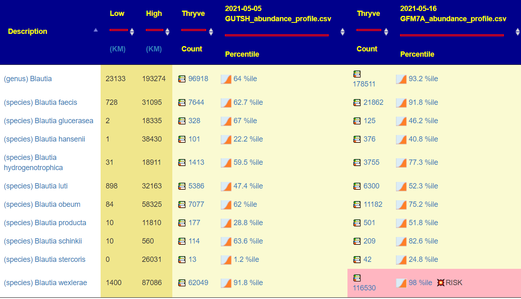Click the book icon beside count 7077
The image size is (521, 299).
[182, 204]
